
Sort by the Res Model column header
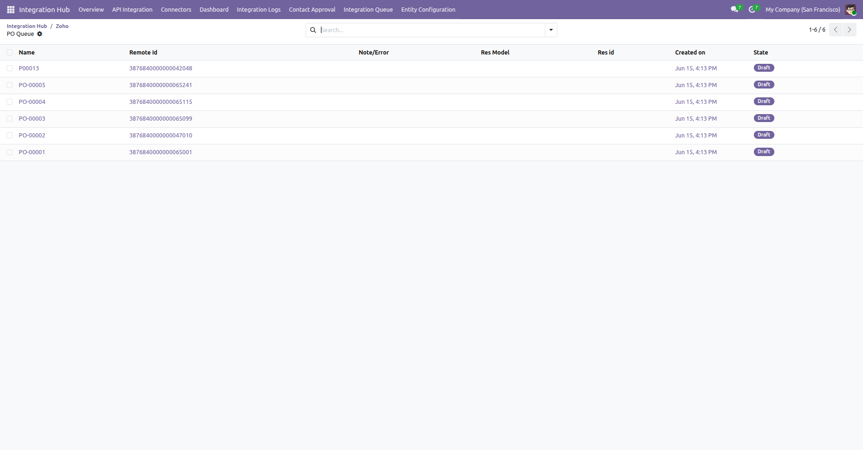pos(495,53)
